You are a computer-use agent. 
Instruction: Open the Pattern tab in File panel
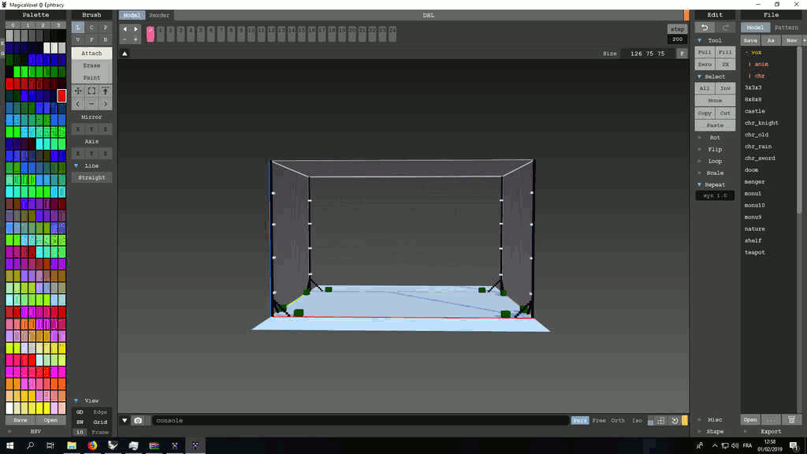786,28
